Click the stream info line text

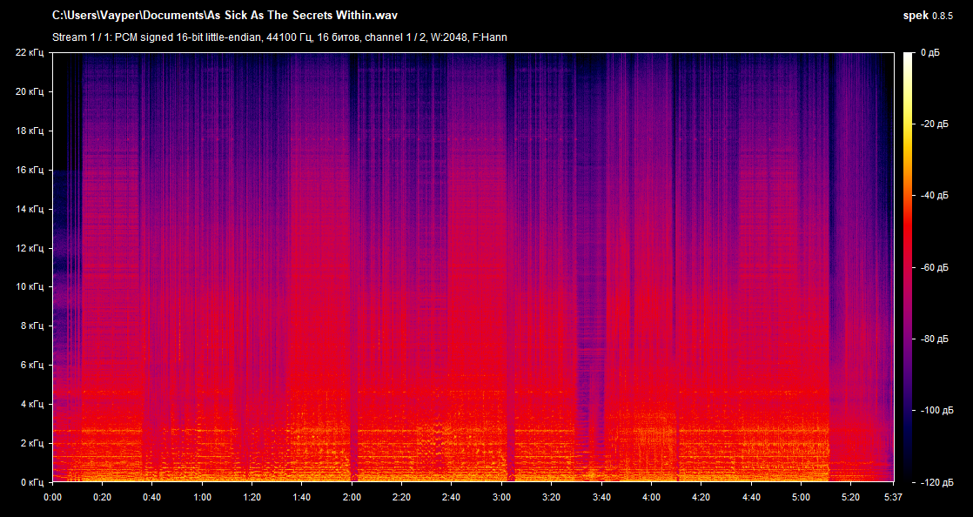279,37
